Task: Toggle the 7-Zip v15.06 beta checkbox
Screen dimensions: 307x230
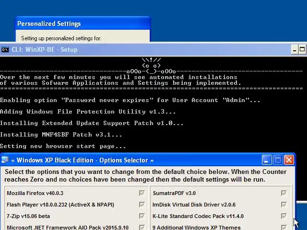Action: tap(142, 216)
